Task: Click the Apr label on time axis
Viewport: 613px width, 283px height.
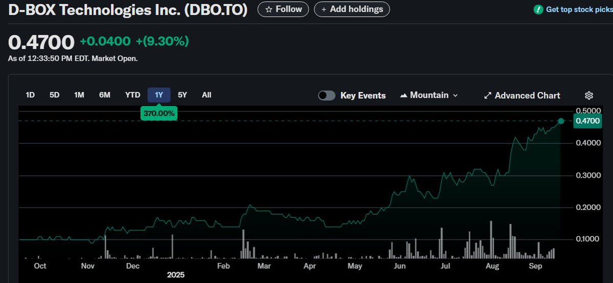Action: pos(310,266)
